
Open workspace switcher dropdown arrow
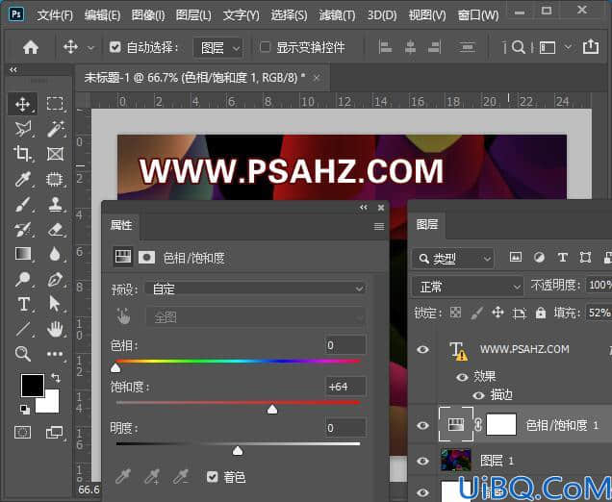click(568, 47)
